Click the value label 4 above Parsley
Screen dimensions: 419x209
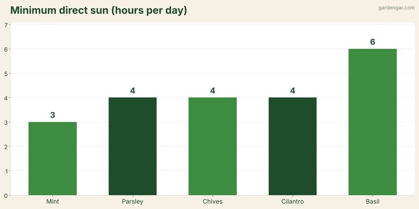[x=133, y=91]
